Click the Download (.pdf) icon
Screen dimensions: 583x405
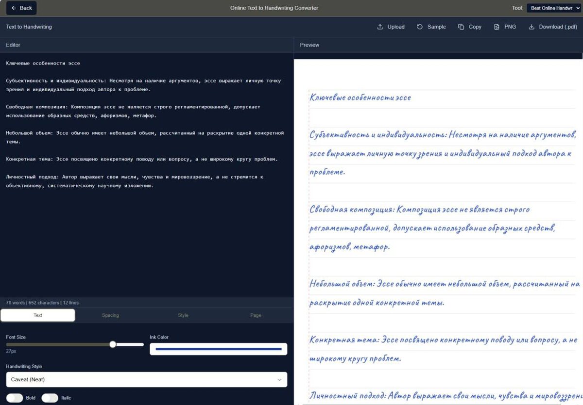tap(532, 27)
